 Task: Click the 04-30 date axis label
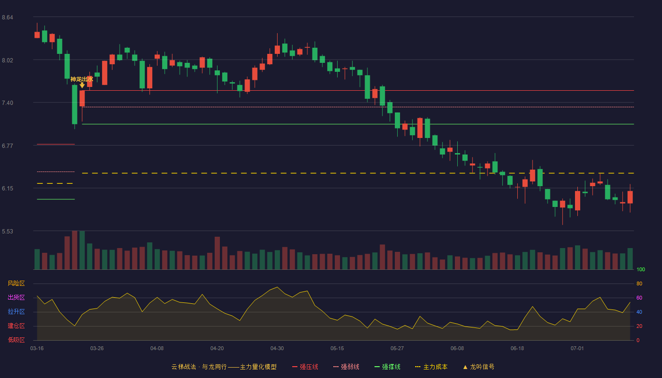[x=277, y=348]
